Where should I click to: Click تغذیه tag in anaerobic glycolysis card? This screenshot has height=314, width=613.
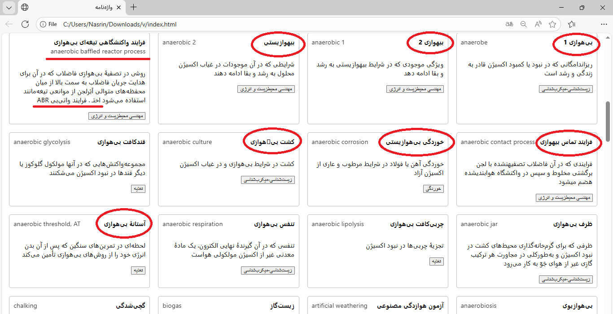(138, 189)
